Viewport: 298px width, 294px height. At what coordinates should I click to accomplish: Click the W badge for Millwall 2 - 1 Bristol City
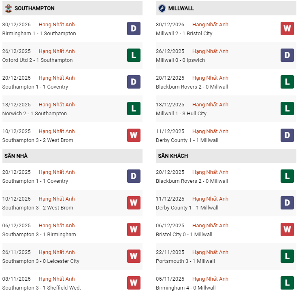click(287, 29)
